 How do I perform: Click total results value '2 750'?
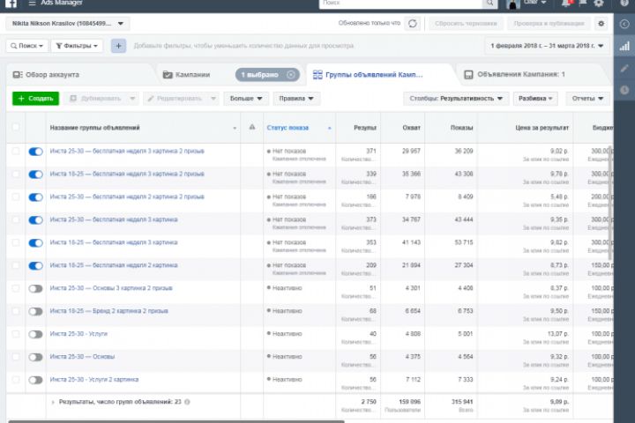pyautogui.click(x=369, y=402)
